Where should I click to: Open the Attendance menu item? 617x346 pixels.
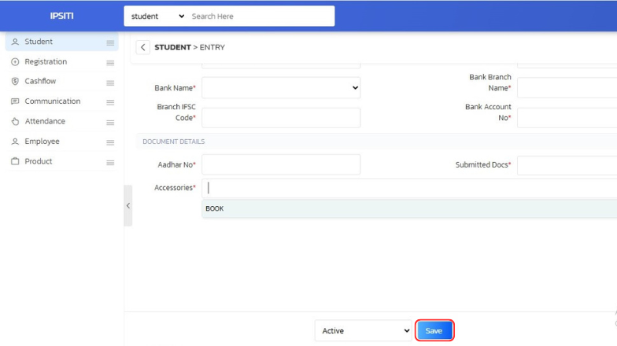click(x=45, y=122)
